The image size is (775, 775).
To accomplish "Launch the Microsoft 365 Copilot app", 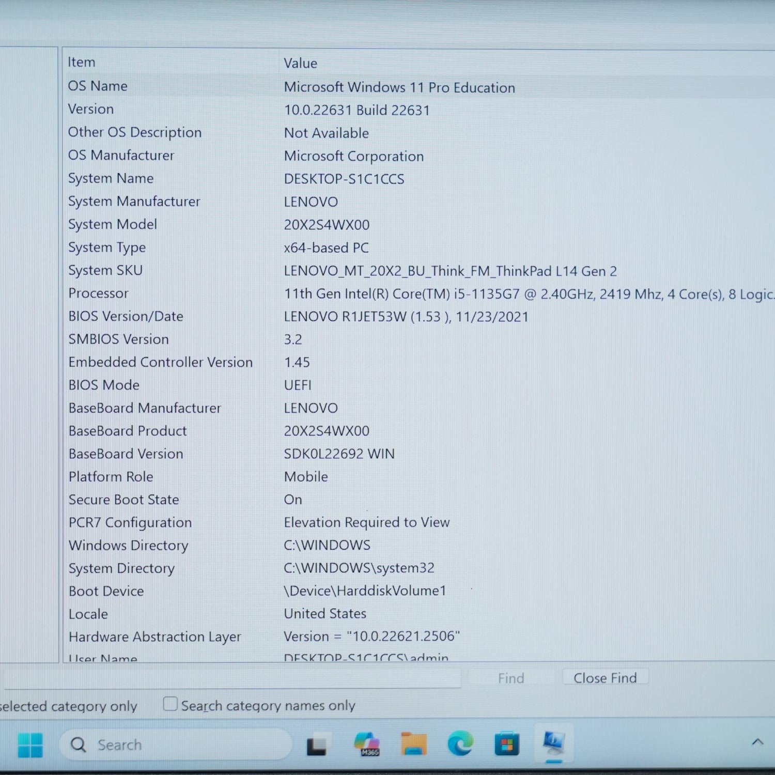I will pos(367,745).
